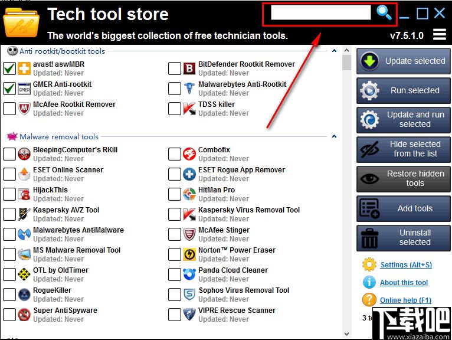452x340 pixels.
Task: Click the HijackThis icon
Action: [x=24, y=194]
